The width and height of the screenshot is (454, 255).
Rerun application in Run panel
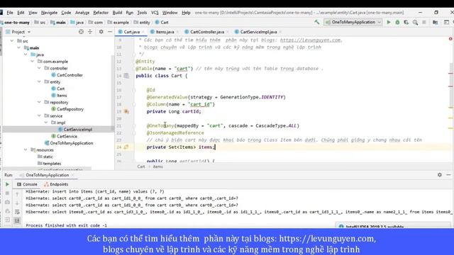(x=8, y=184)
